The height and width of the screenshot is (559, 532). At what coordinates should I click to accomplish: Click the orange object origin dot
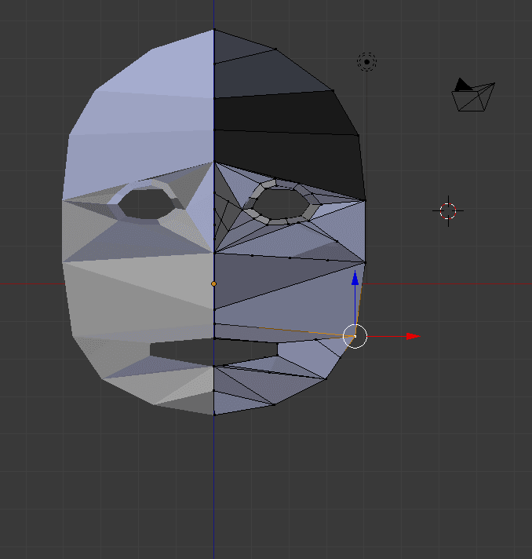point(213,283)
